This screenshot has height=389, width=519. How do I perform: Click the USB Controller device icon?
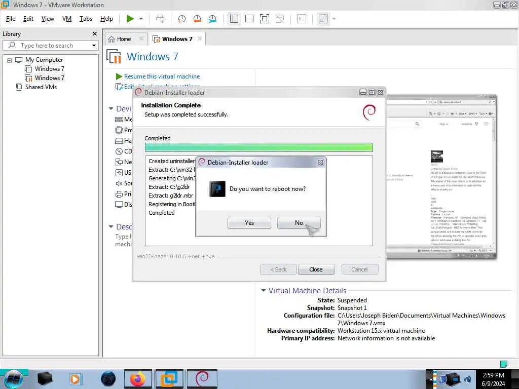[x=119, y=173]
